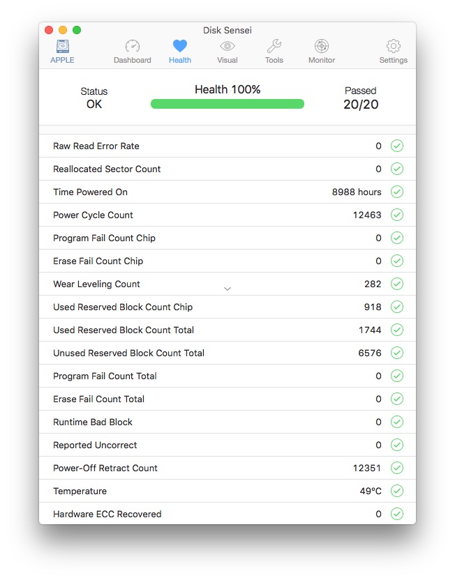Open the Monitor radar icon
This screenshot has height=580, width=455.
(x=322, y=47)
